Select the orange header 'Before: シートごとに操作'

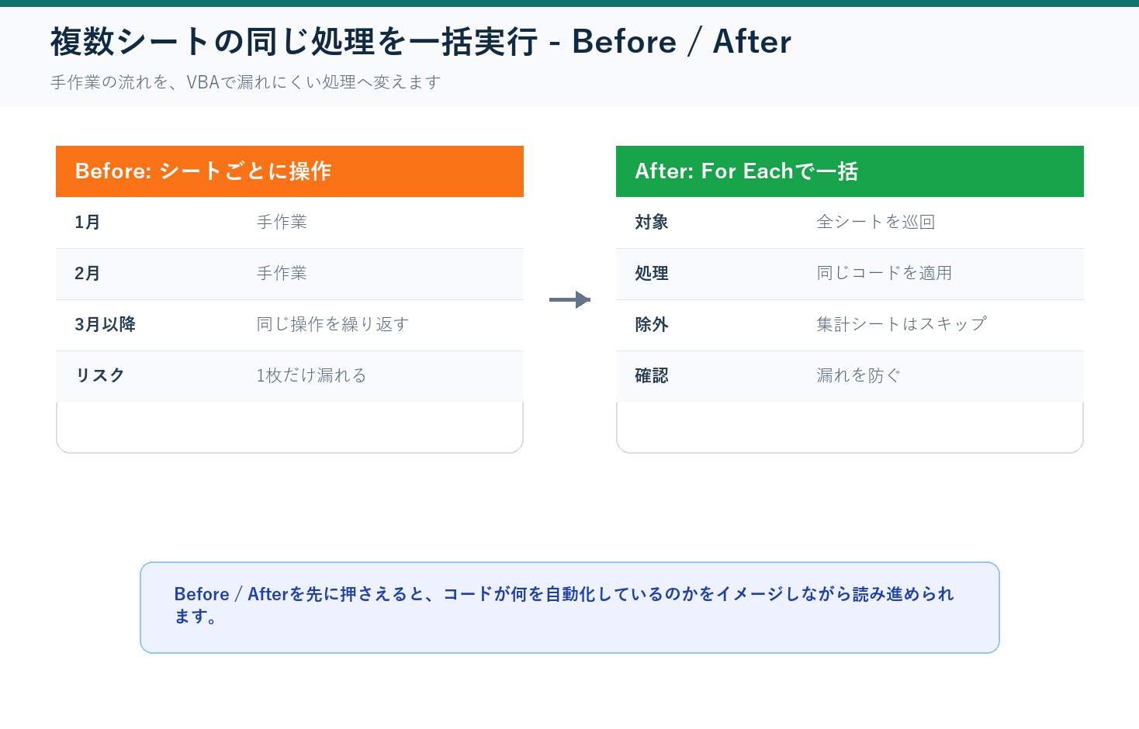289,171
